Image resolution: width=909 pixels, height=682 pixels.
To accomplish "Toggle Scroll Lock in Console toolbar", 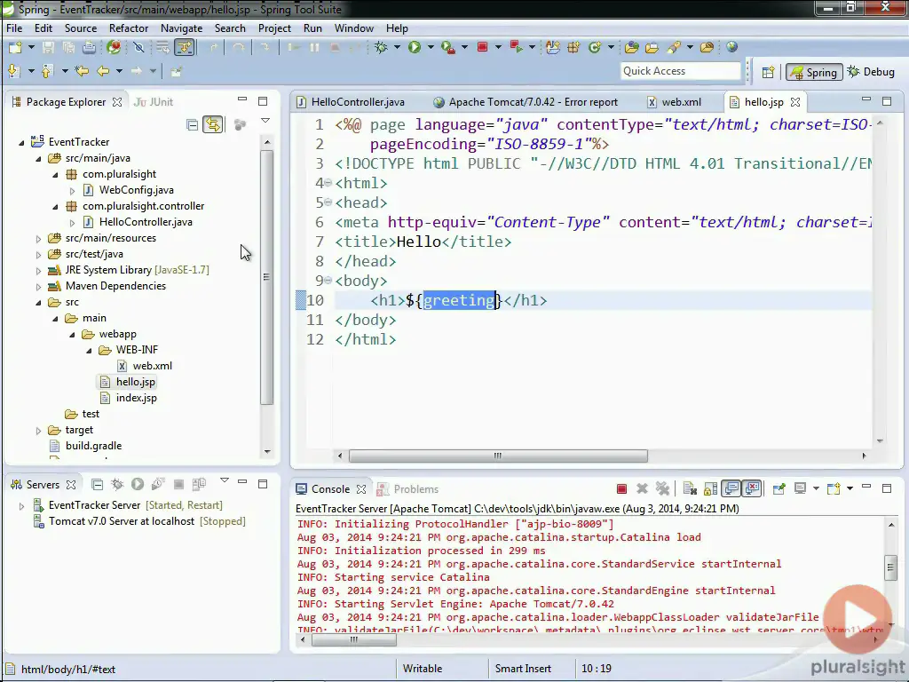I will [x=710, y=489].
